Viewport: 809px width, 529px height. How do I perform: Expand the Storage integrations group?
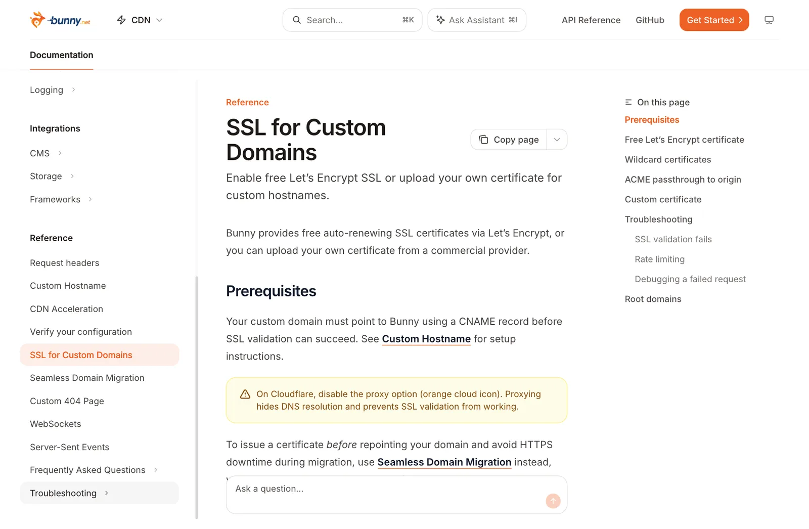point(72,176)
